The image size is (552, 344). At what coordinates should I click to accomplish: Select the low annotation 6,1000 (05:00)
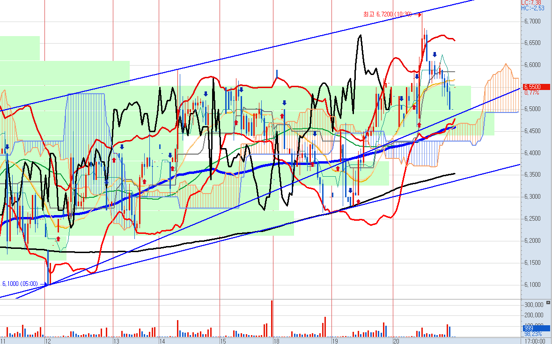click(x=20, y=284)
